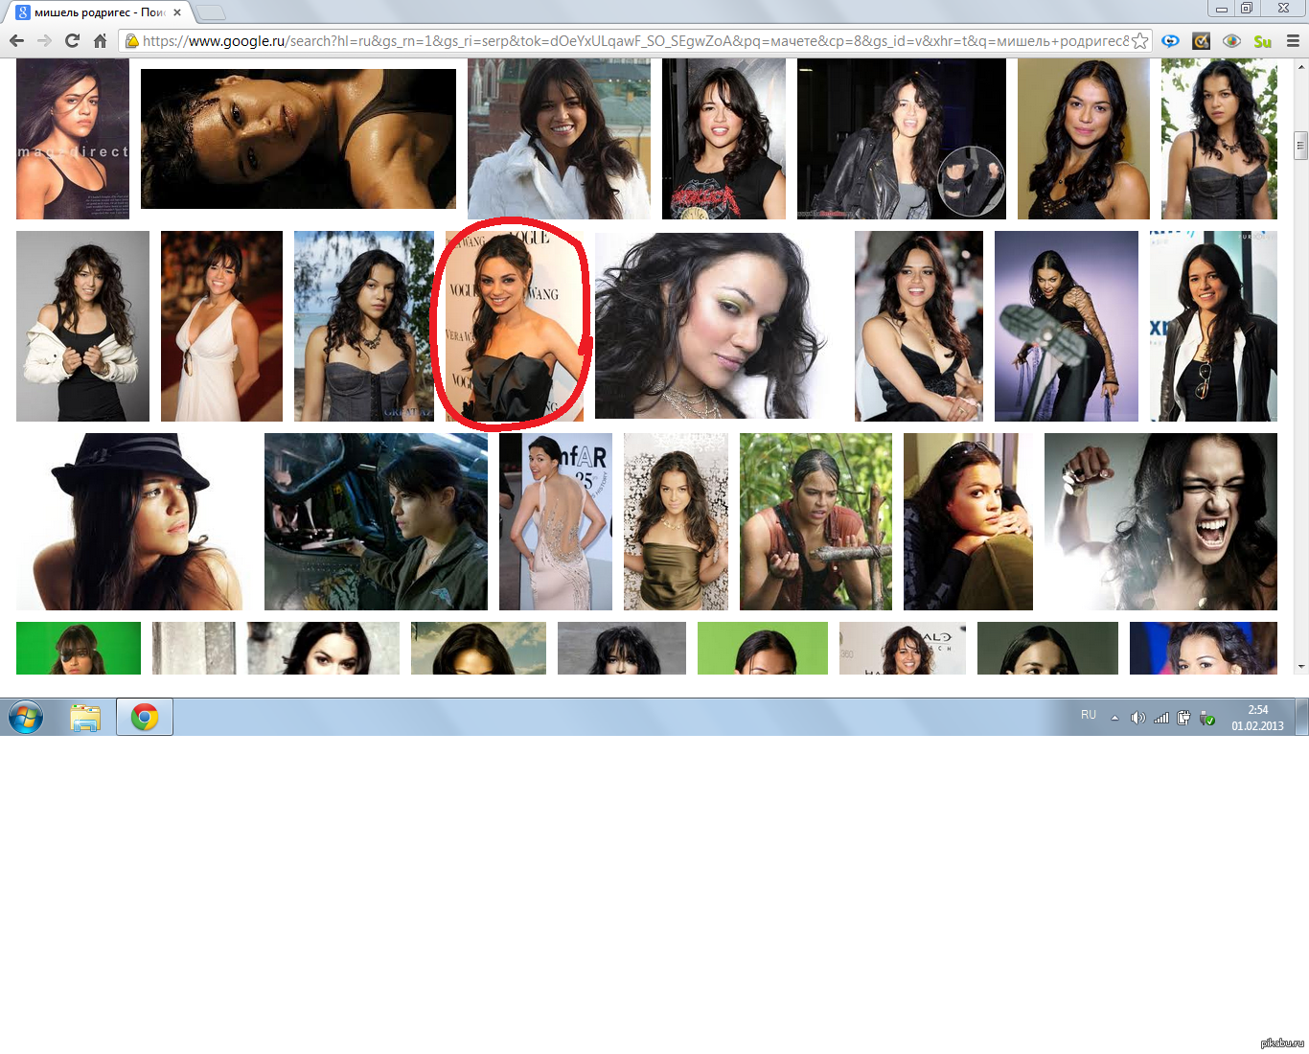The image size is (1309, 1054).
Task: Click the taskbar clock showing 2:54
Action: [1257, 718]
